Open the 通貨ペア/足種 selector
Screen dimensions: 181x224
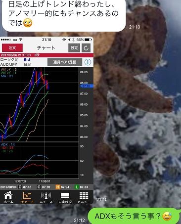point(65,62)
